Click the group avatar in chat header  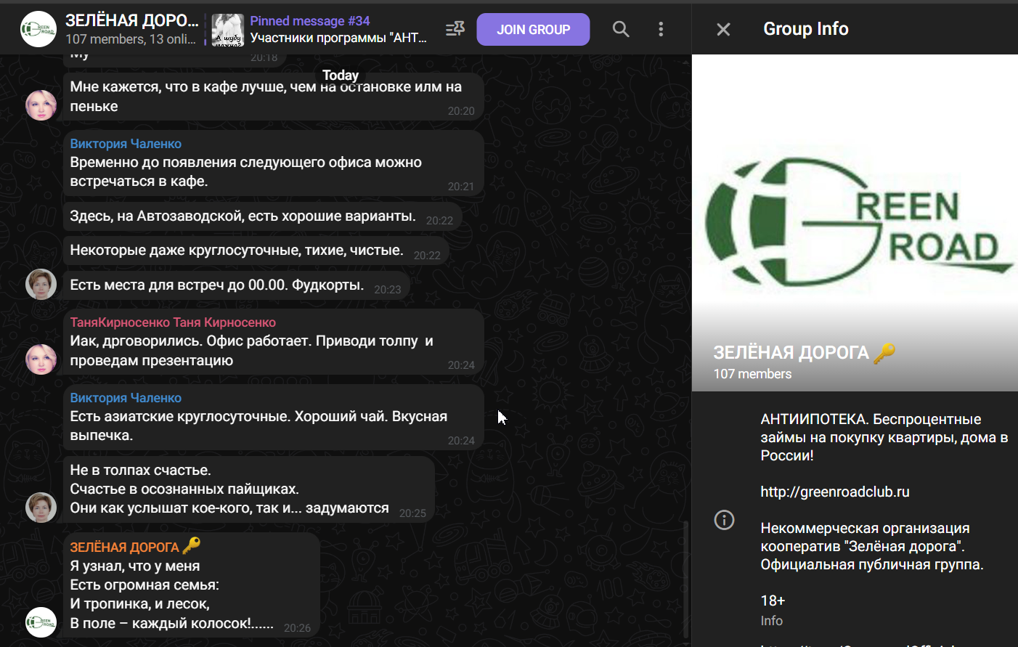[x=38, y=29]
